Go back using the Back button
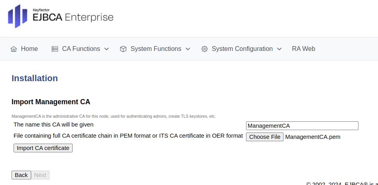378x185 pixels. click(21, 175)
